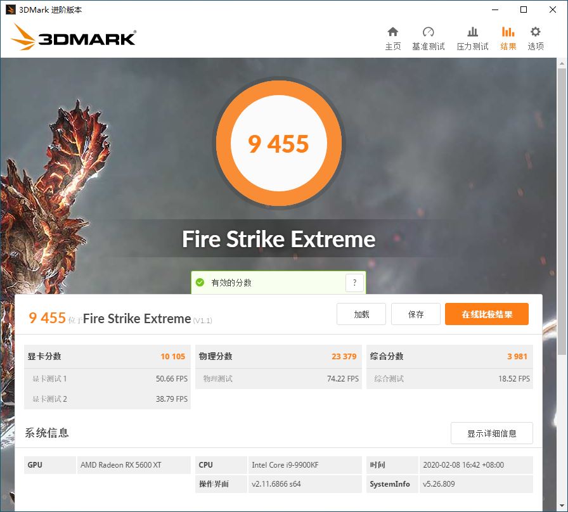Show details via 显示详细信息 button

coord(491,433)
